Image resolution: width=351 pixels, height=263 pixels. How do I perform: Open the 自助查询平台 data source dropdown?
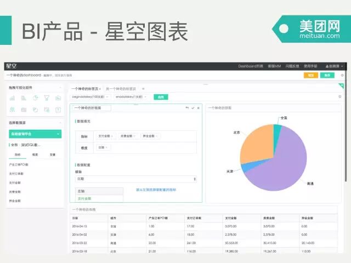(35, 134)
